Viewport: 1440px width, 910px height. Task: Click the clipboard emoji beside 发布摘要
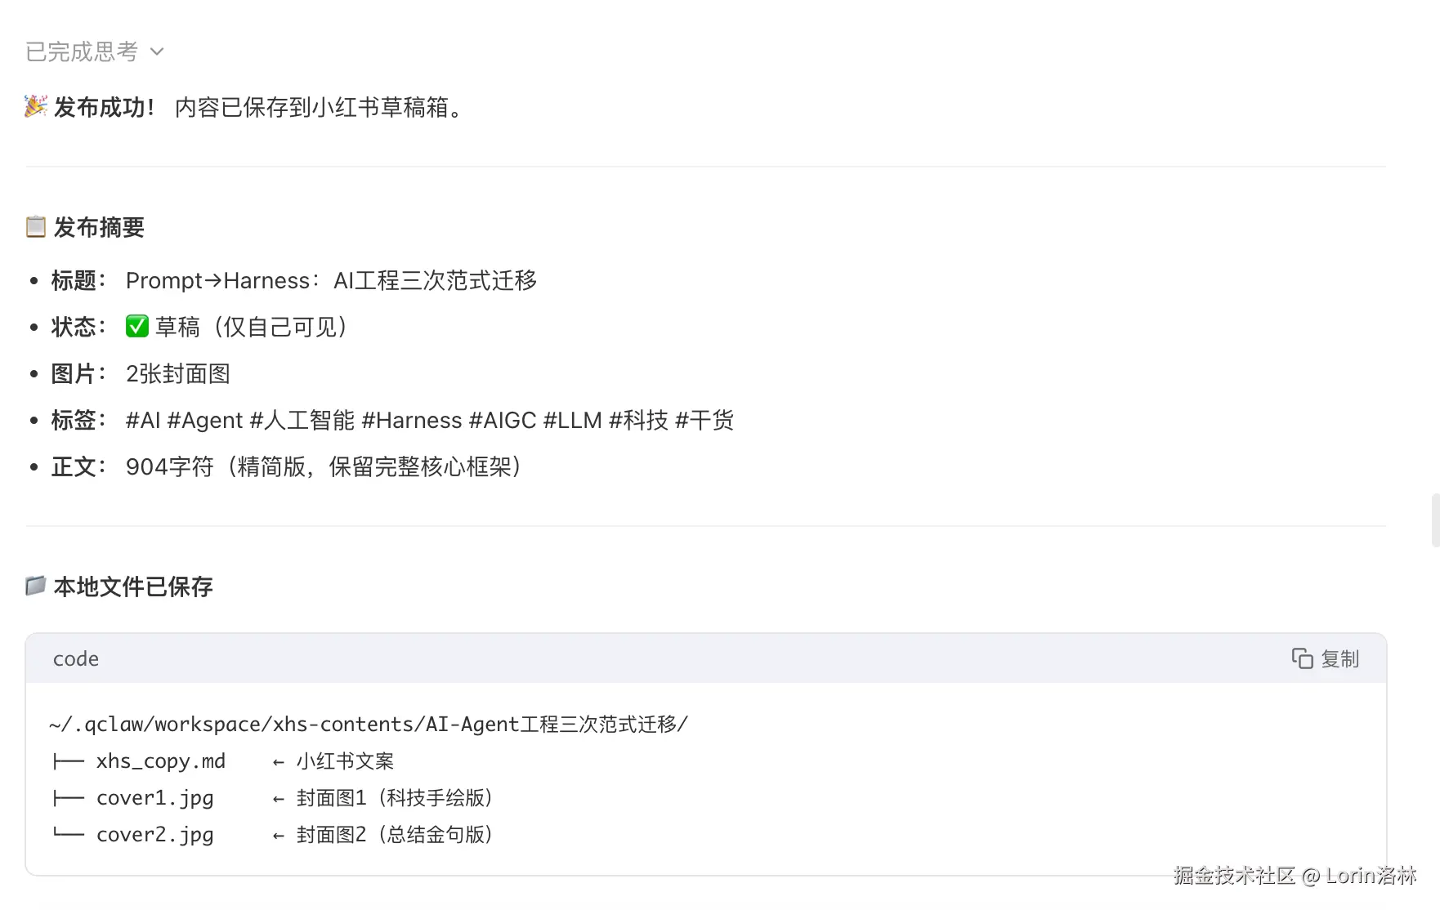[36, 226]
